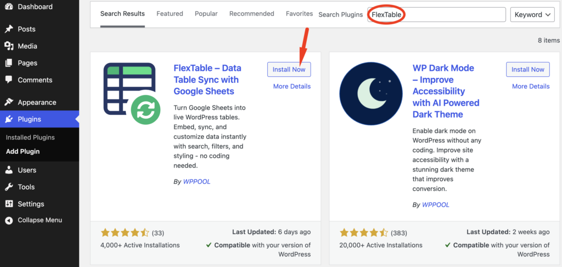View More Details for WP Dark Mode
562x267 pixels.
click(x=531, y=86)
